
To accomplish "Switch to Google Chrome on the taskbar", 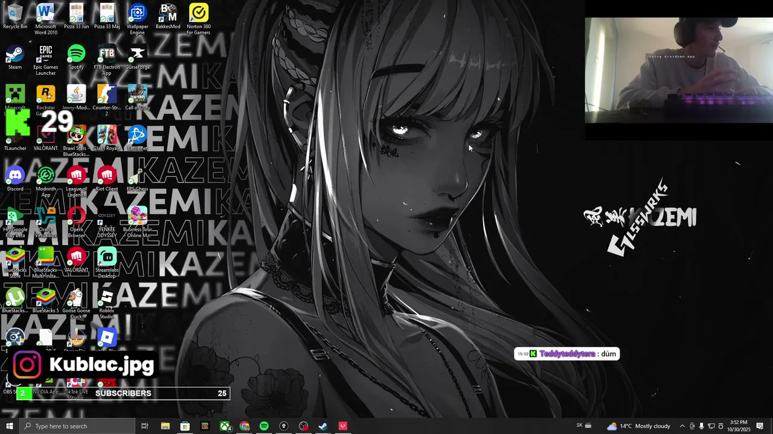I will point(245,426).
